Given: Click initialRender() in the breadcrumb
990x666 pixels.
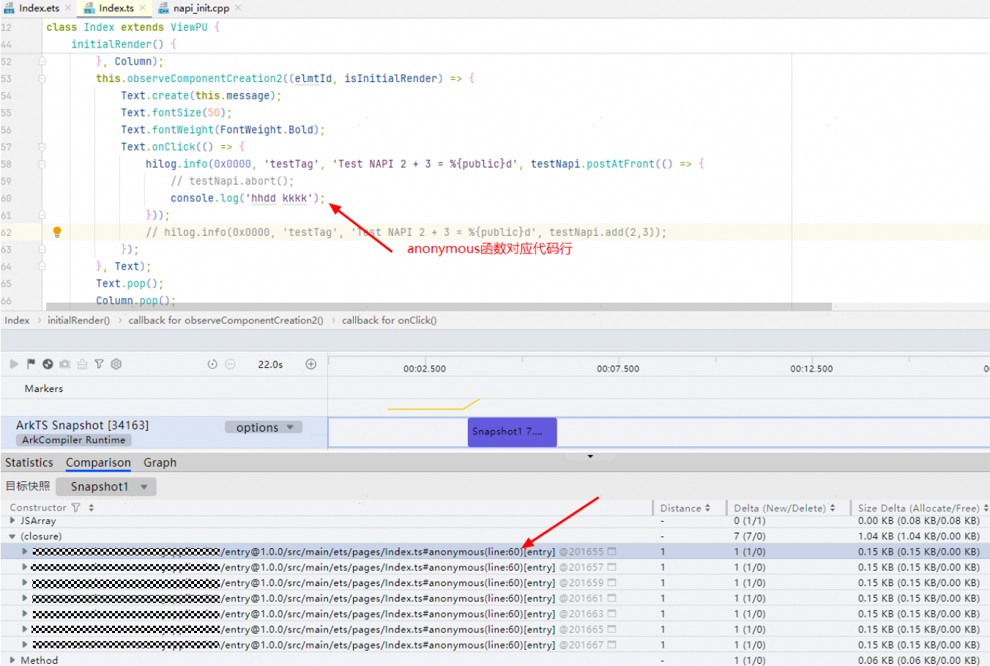Looking at the screenshot, I should [78, 320].
